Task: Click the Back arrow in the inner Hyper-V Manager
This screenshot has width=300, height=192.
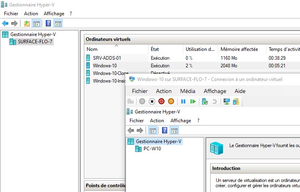Action: point(131,130)
